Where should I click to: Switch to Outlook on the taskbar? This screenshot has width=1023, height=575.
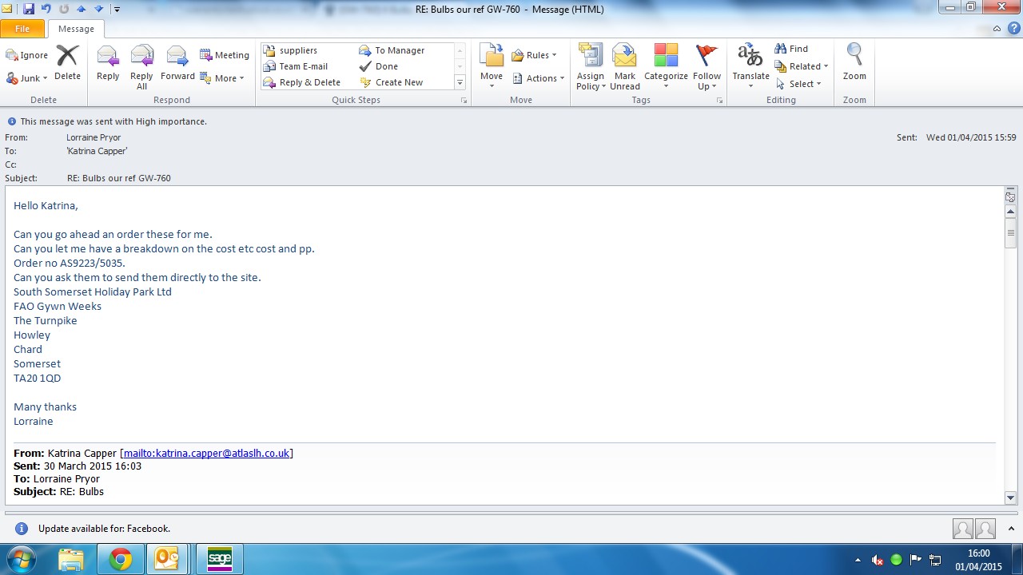click(166, 559)
